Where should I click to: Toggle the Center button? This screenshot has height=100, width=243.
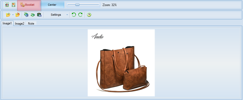click(52, 5)
